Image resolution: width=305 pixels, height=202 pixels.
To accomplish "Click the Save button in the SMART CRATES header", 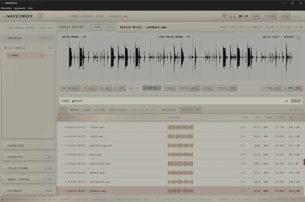I will pyautogui.click(x=48, y=180).
